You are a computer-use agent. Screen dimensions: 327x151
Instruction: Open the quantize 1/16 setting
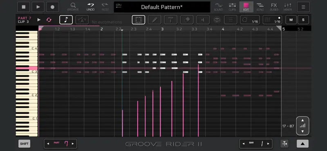250,20
